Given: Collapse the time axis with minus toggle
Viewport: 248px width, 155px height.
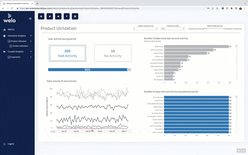Looking at the screenshot, I should 51,131.
